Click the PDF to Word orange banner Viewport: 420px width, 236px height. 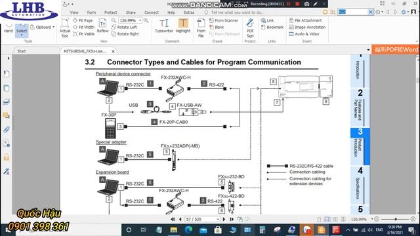[396, 50]
